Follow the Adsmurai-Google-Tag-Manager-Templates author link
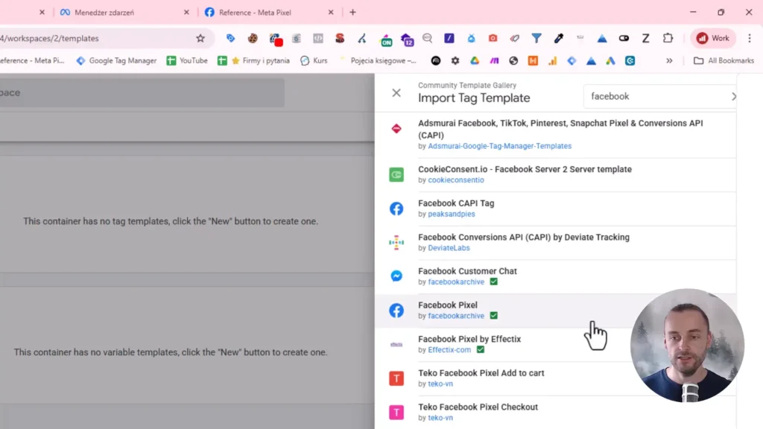Viewport: 763px width, 429px height. (499, 146)
